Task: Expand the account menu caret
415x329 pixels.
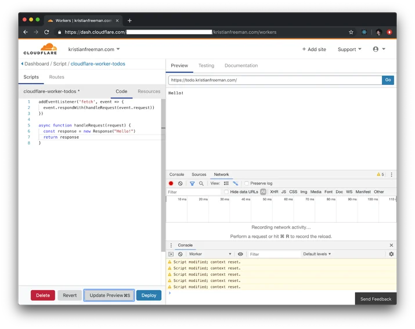Action: pos(384,49)
